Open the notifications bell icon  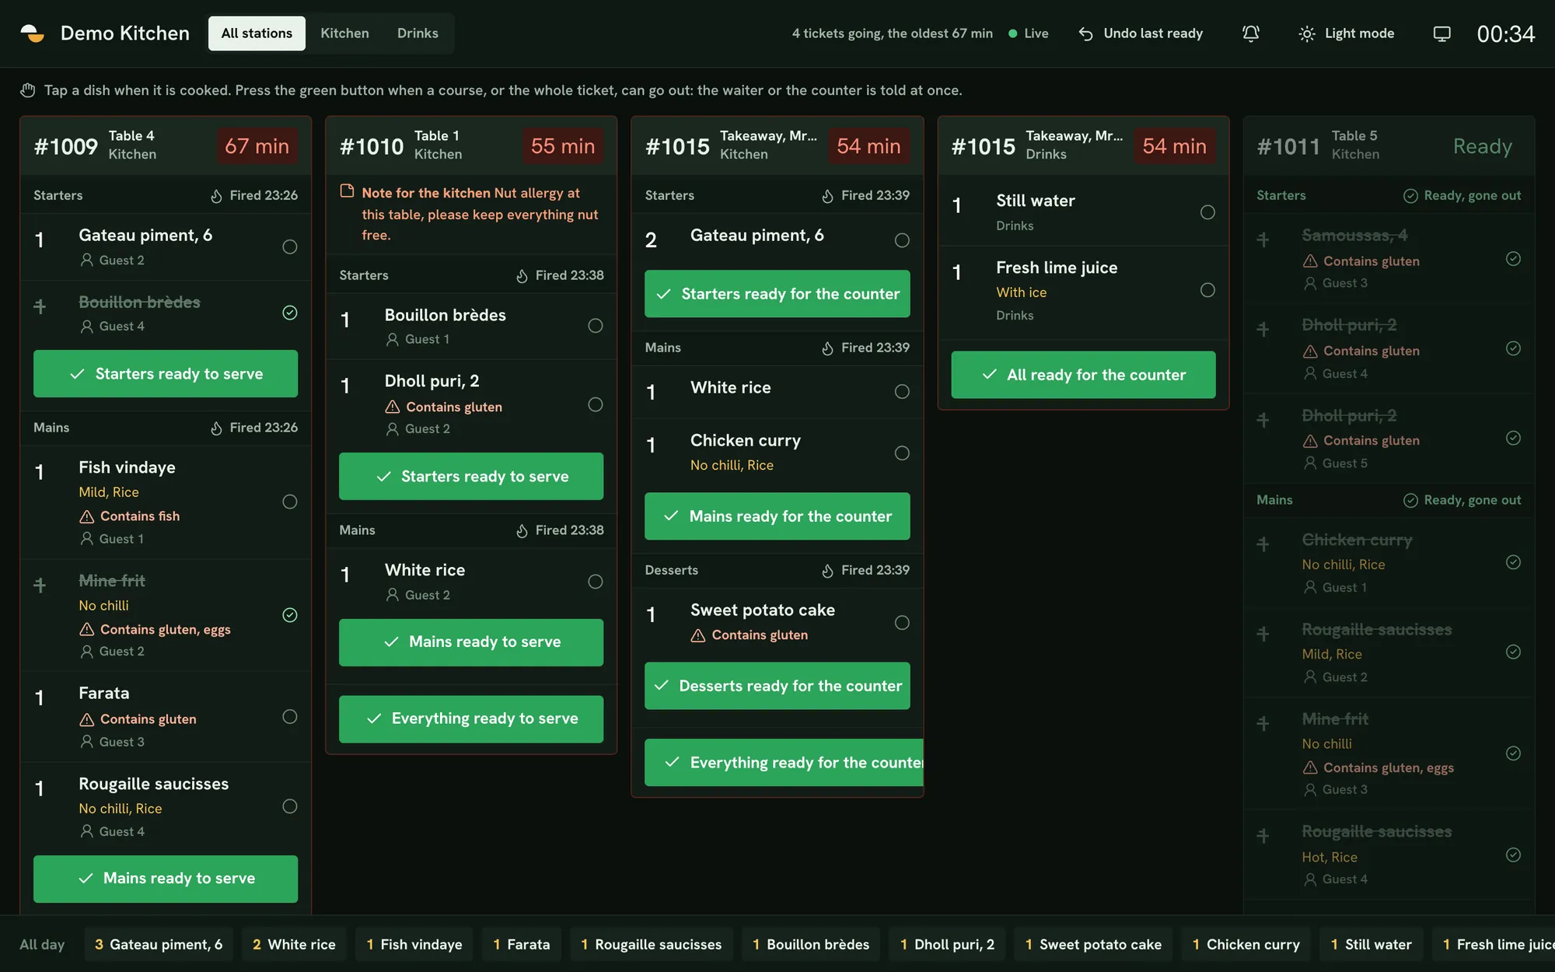(x=1250, y=33)
